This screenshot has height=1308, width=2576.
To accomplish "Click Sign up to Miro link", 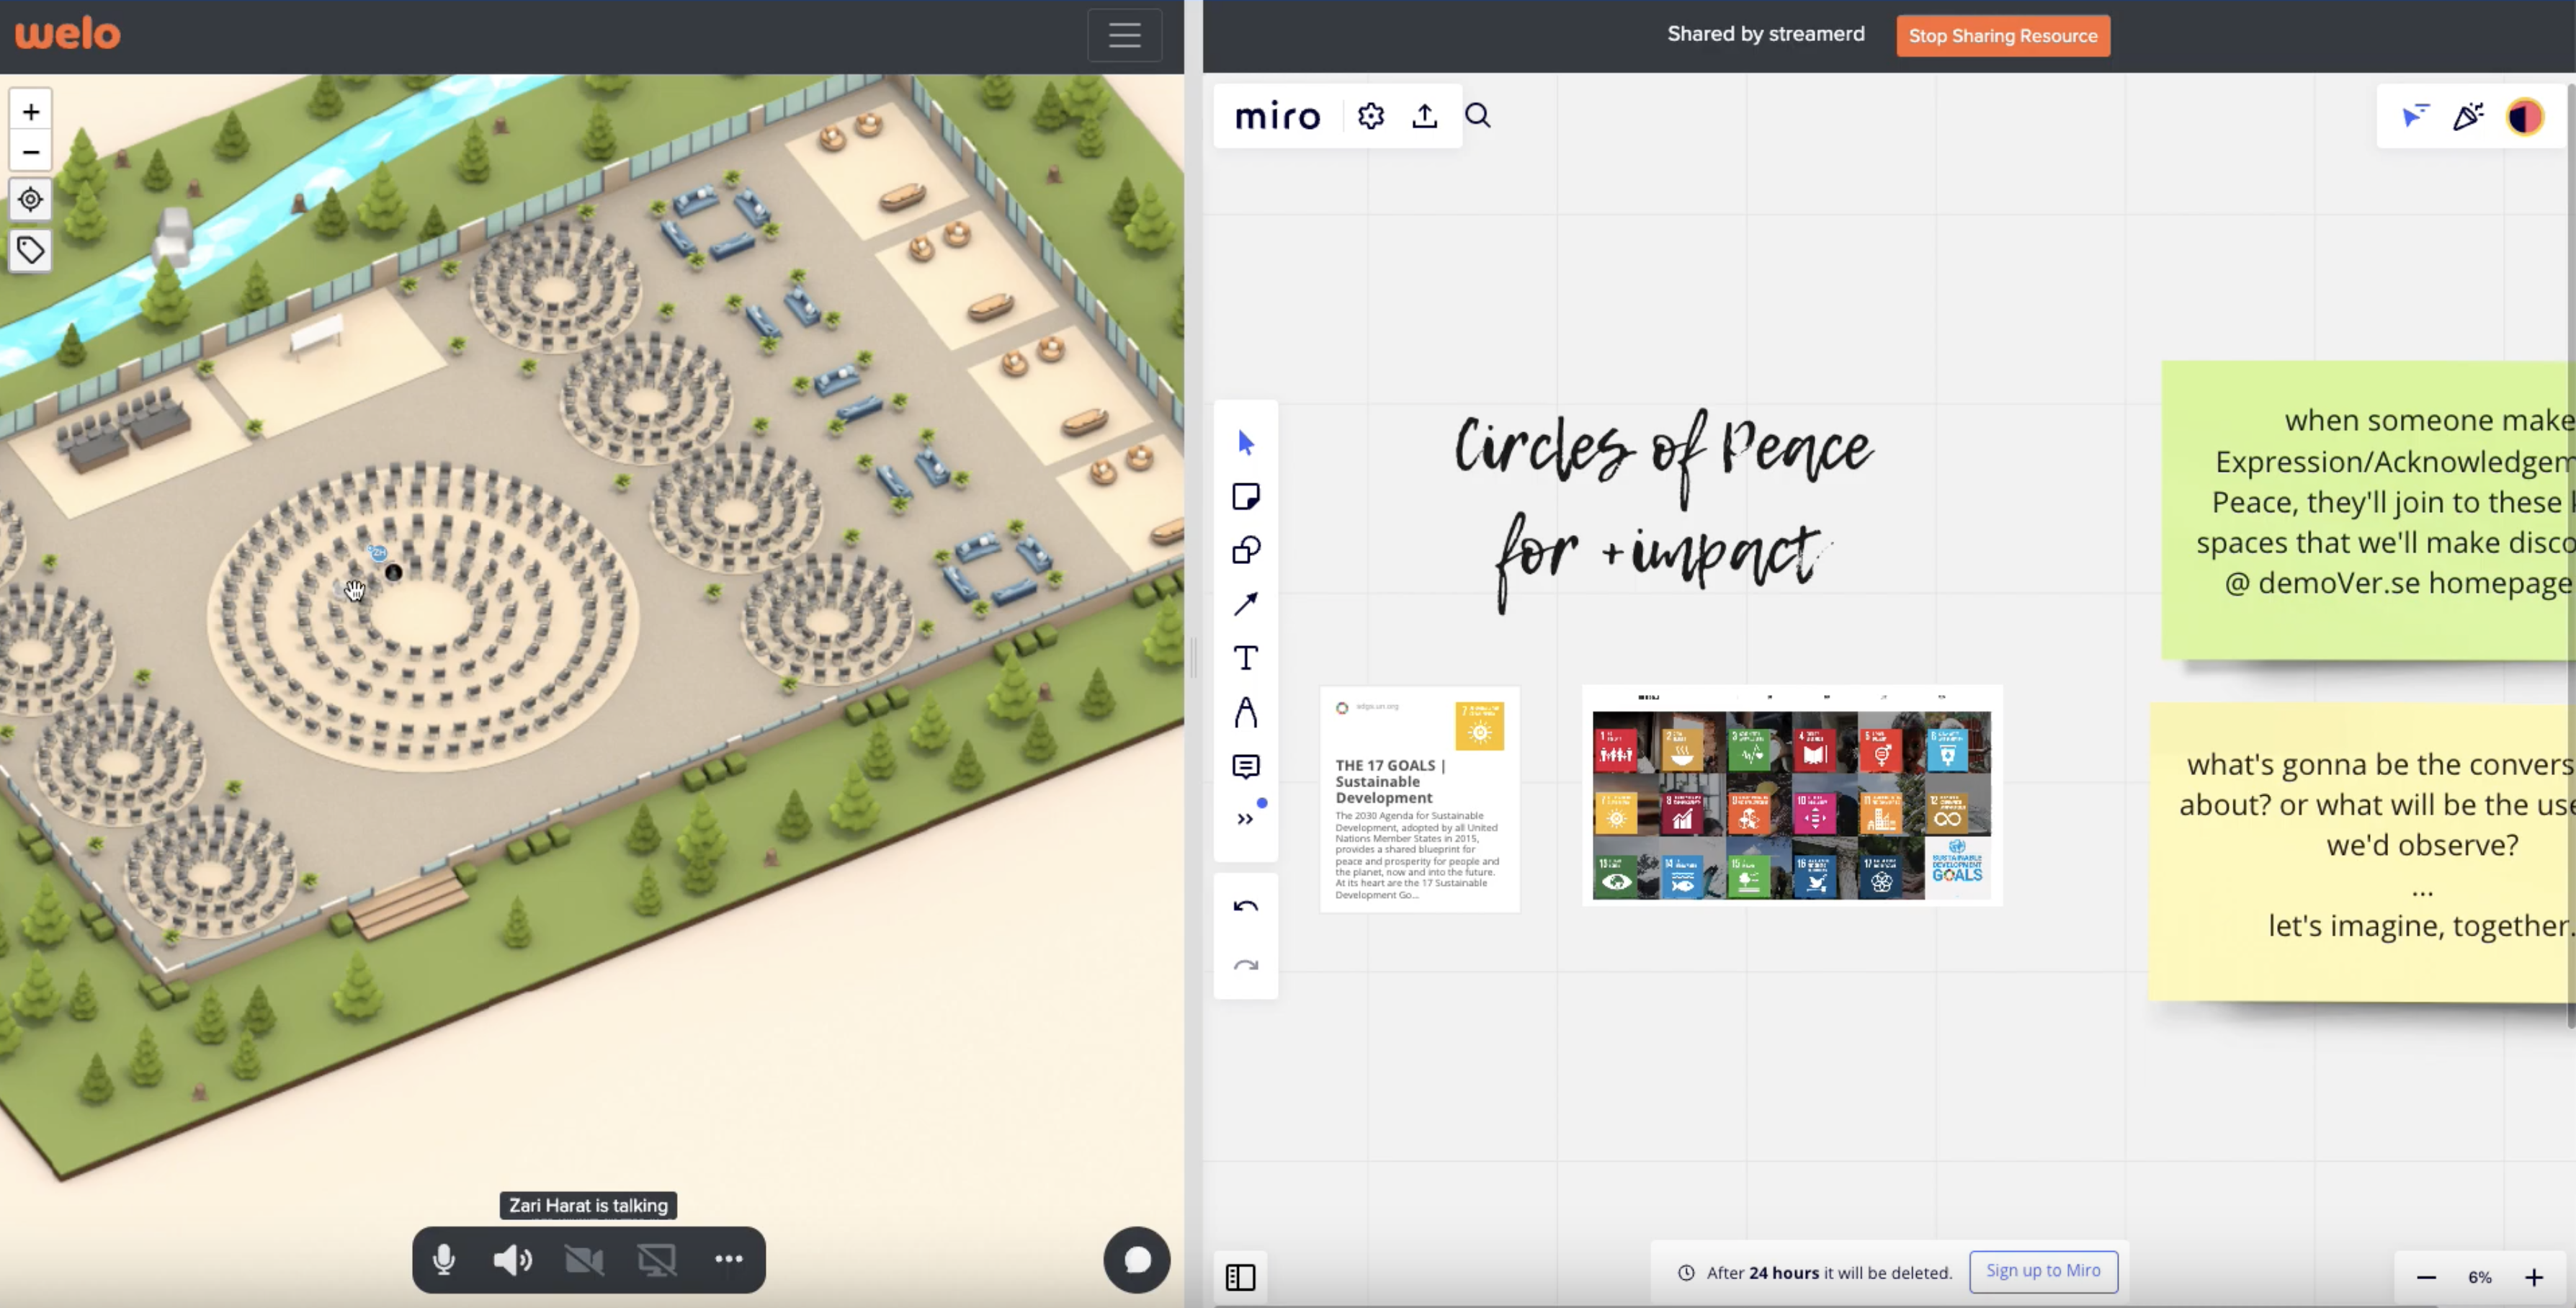I will click(x=2042, y=1271).
